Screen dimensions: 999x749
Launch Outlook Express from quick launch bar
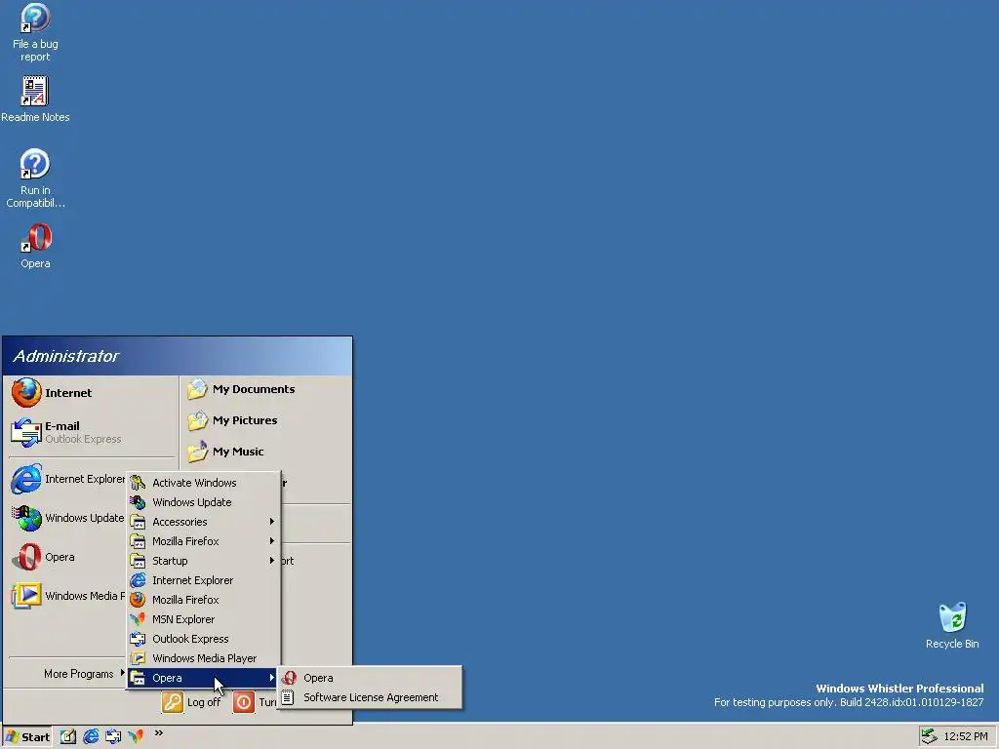pos(113,736)
